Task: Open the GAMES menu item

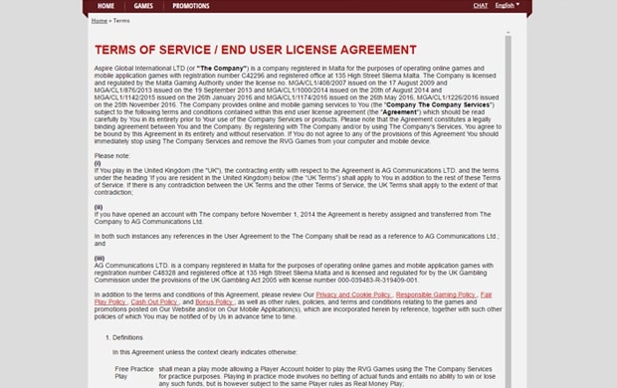Action: (x=143, y=6)
